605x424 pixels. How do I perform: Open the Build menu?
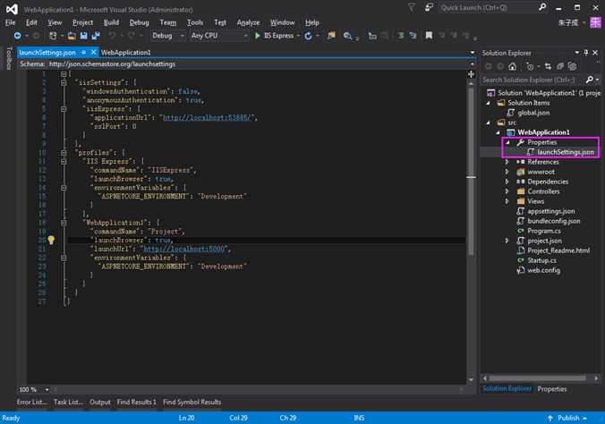click(x=111, y=22)
